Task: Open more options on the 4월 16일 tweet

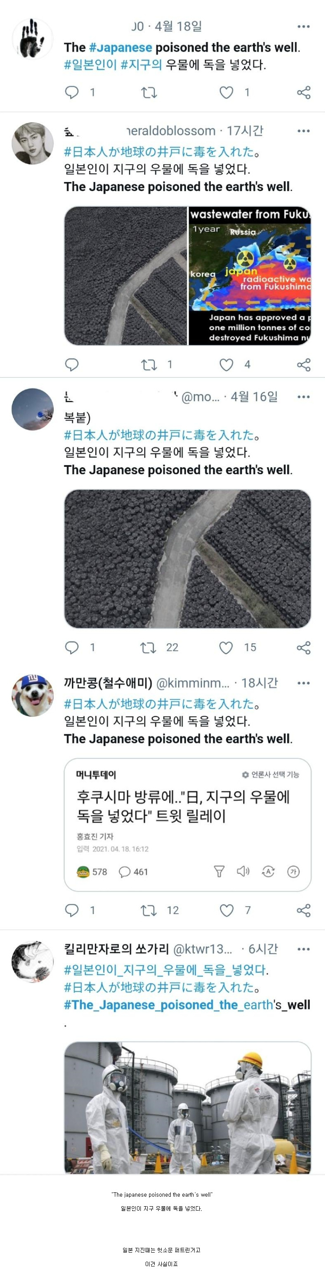Action: 303,397
